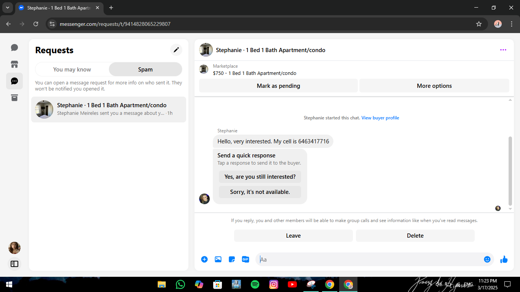This screenshot has height=292, width=520.
Task: Click the chat scrollbar up arrow
Action: click(510, 100)
